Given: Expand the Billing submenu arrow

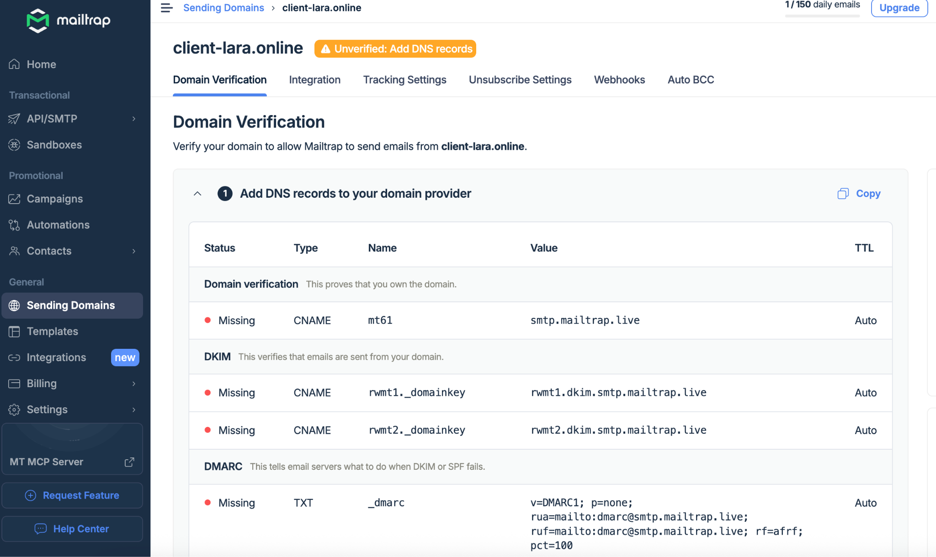Looking at the screenshot, I should coord(134,384).
